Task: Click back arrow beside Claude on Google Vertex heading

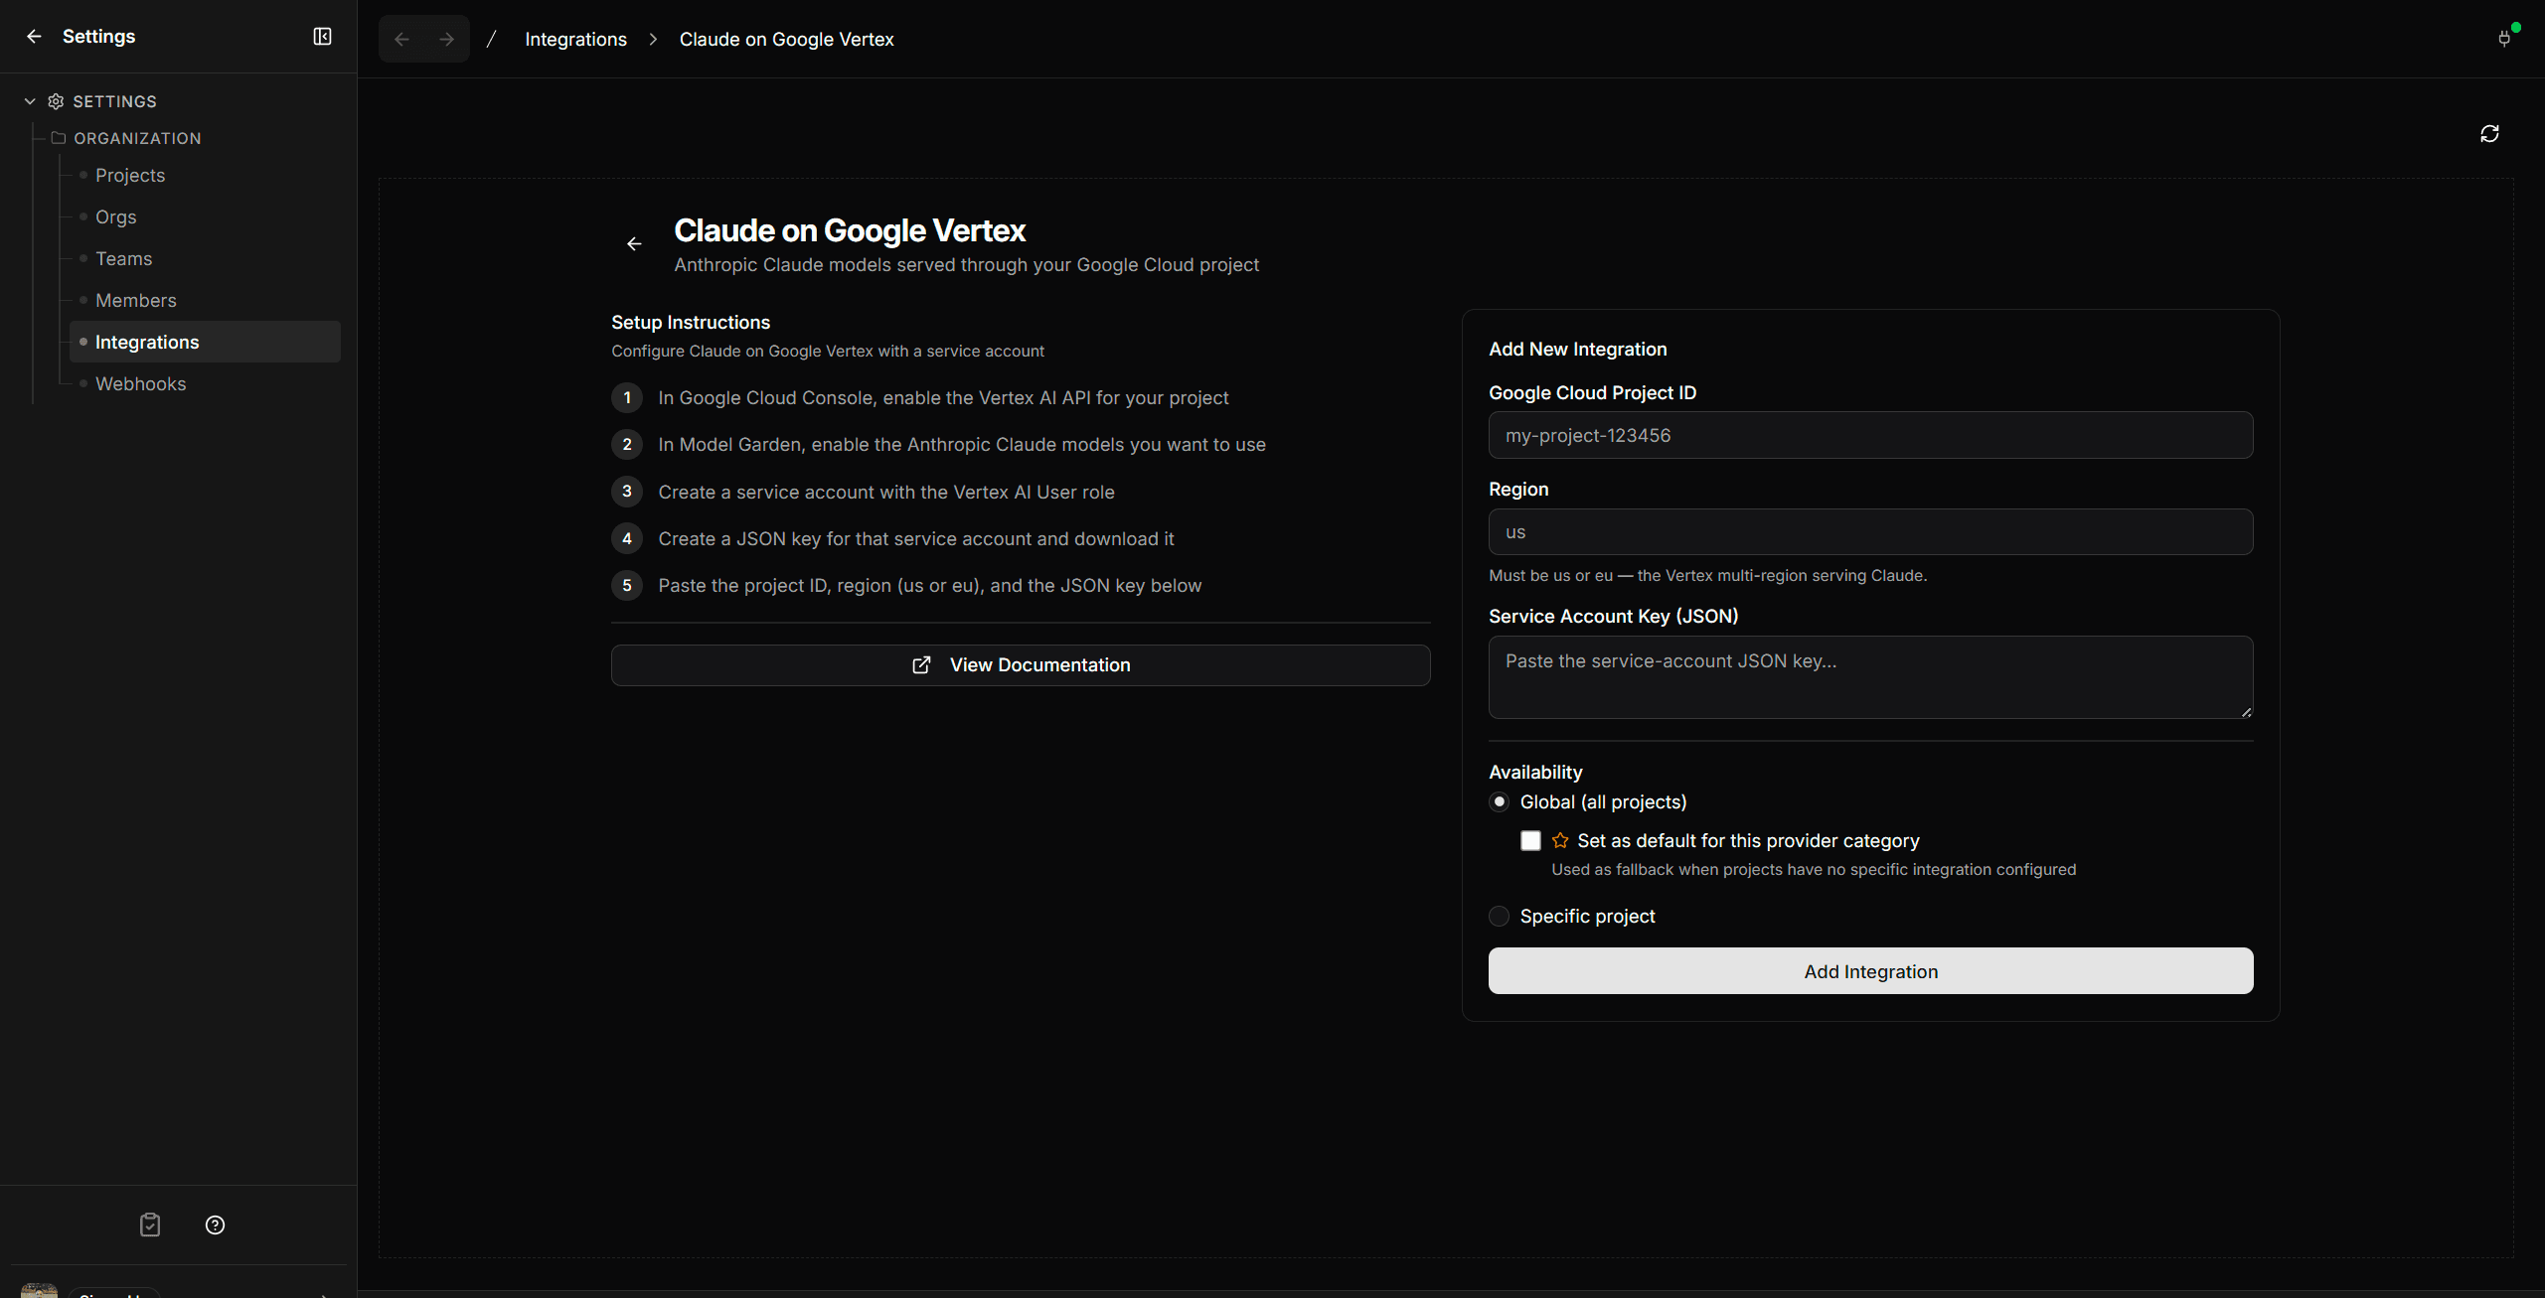Action: [x=634, y=244]
